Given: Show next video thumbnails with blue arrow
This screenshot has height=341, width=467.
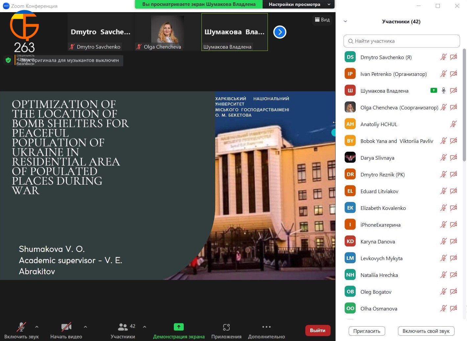Looking at the screenshot, I should (280, 32).
